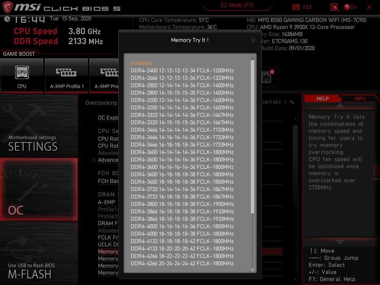Enable the CPU Game Boost button
This screenshot has height=285, width=380.
pyautogui.click(x=22, y=76)
